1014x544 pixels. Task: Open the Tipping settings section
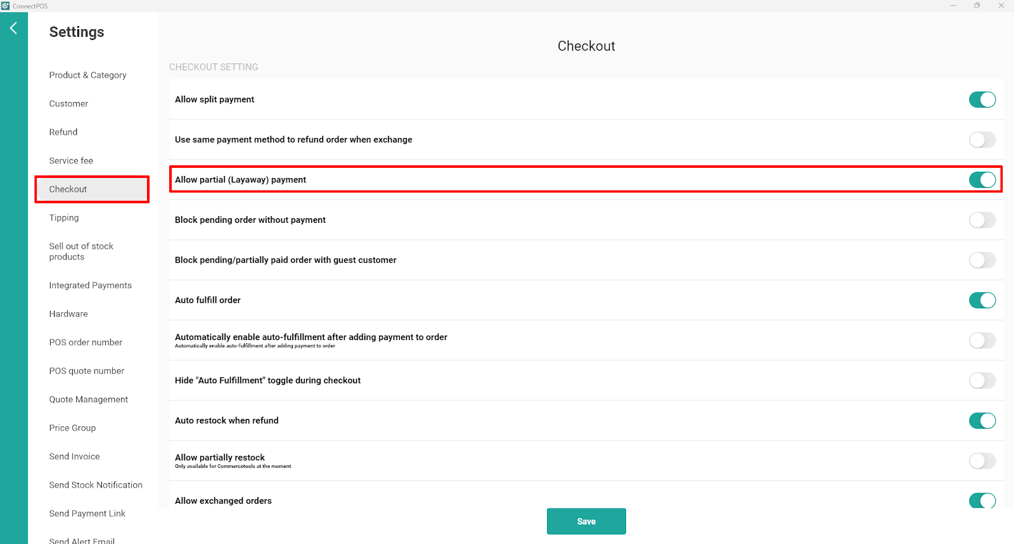click(x=64, y=218)
